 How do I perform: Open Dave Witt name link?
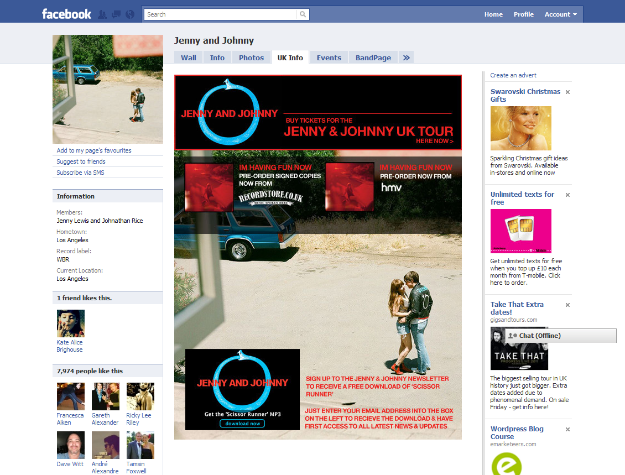70,464
